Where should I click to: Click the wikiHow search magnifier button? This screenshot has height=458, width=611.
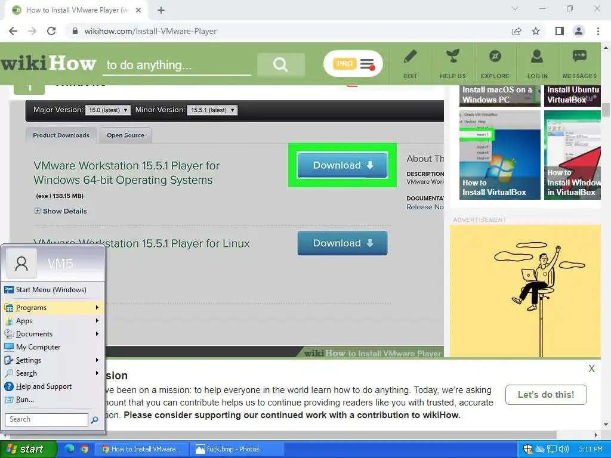280,64
